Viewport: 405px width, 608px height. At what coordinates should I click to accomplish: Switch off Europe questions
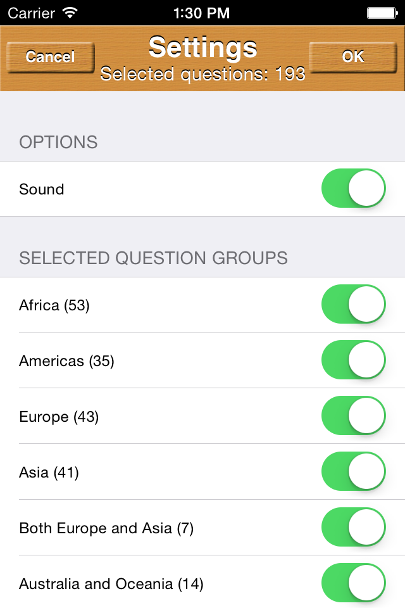(353, 416)
